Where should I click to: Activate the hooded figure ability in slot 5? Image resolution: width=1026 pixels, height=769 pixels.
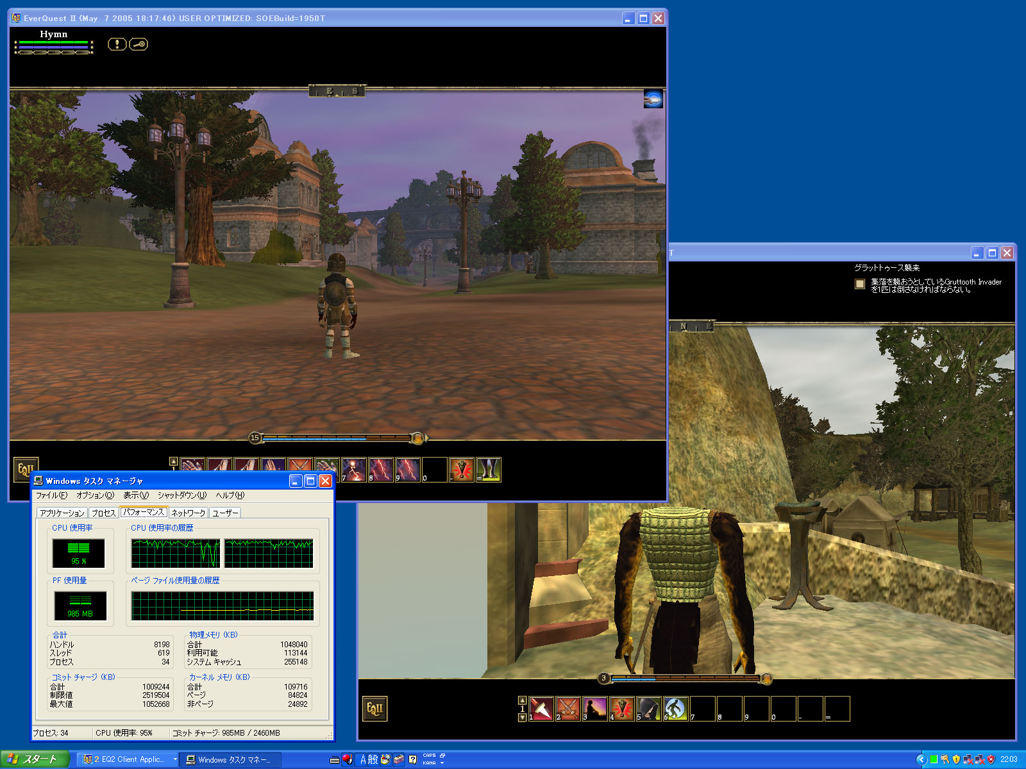click(648, 709)
